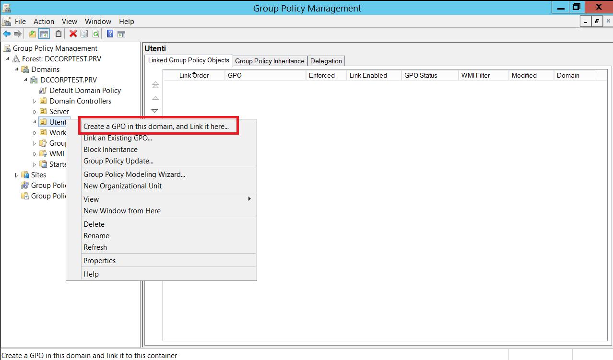
Task: Collapse the Forest: DCCORPTEST.PRV node
Action: coord(7,59)
